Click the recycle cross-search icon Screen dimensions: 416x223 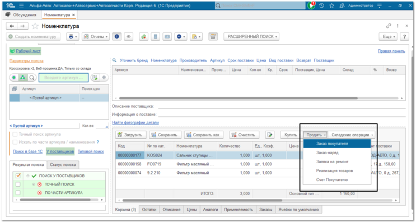23,78
